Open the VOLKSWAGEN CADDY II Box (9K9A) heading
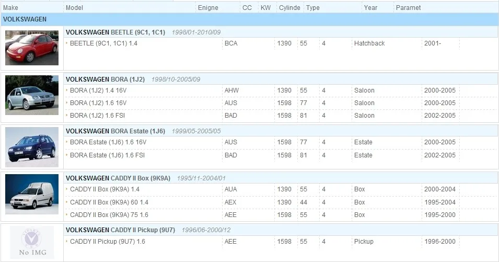Viewport: 499px width, 262px height. 118,178
